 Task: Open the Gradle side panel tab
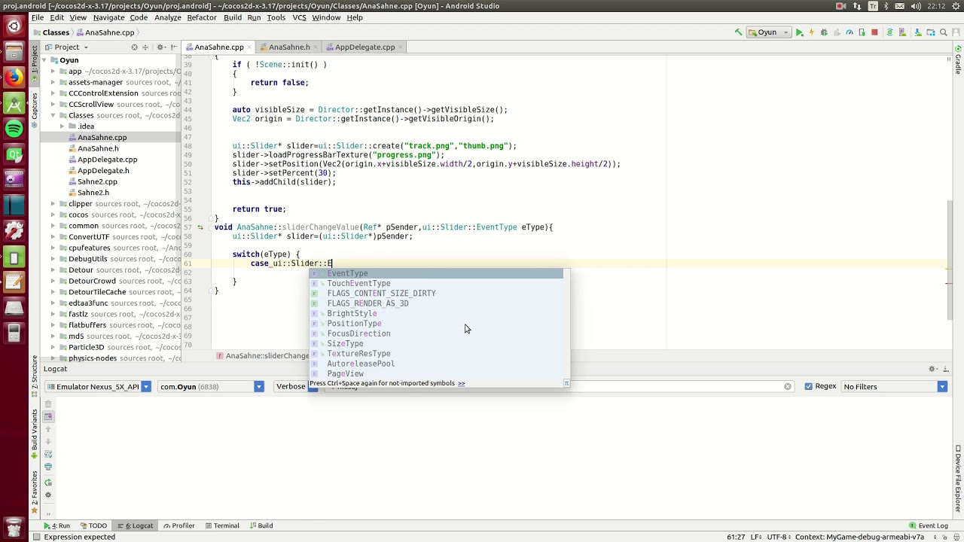[x=958, y=60]
